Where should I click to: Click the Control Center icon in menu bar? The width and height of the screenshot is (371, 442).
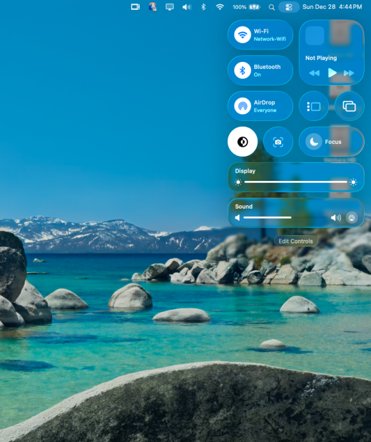(x=289, y=7)
